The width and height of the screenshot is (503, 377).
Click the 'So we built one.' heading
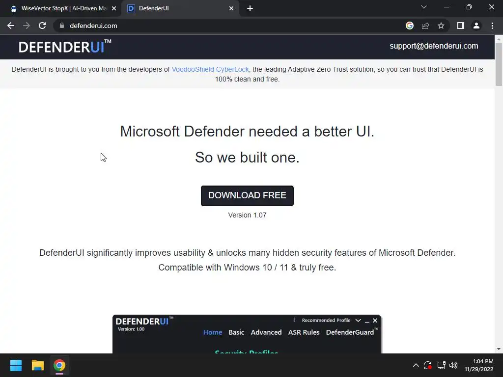pyautogui.click(x=247, y=158)
